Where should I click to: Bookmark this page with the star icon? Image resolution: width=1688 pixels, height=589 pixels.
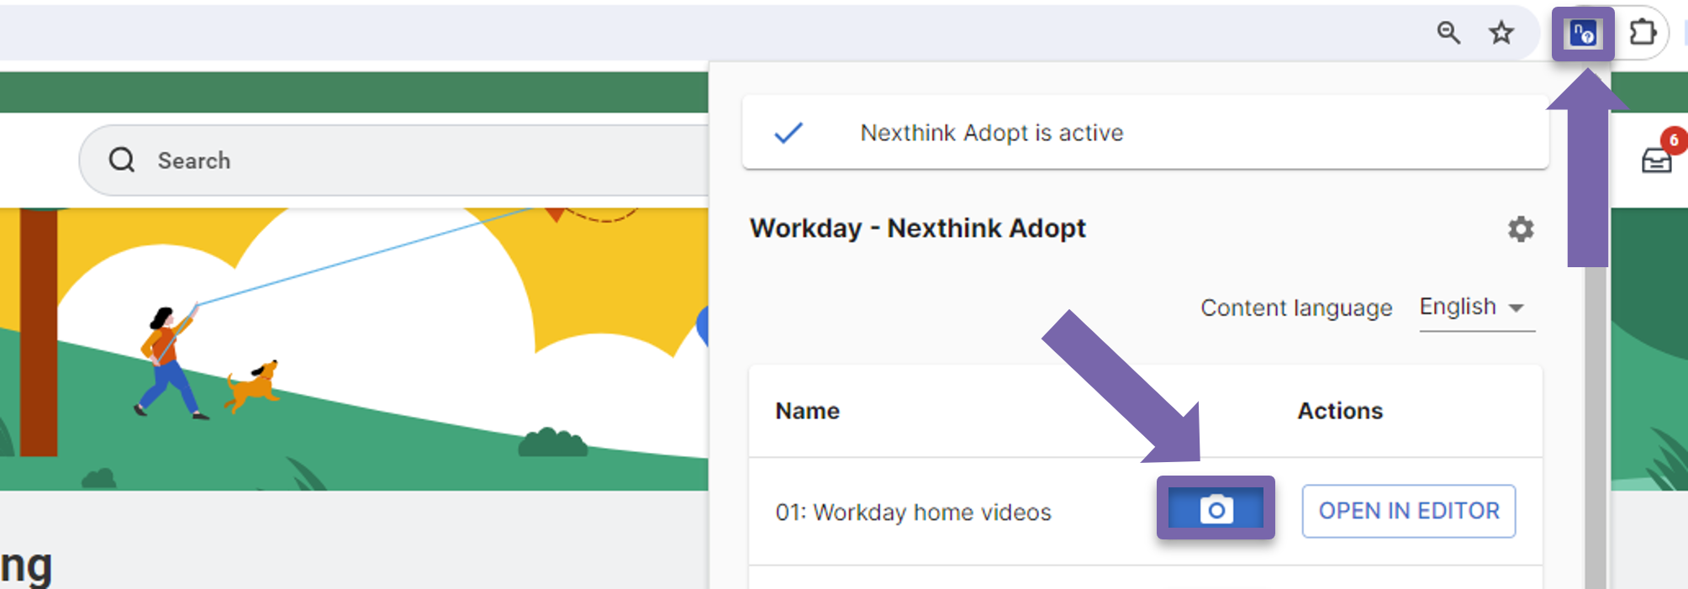1501,34
